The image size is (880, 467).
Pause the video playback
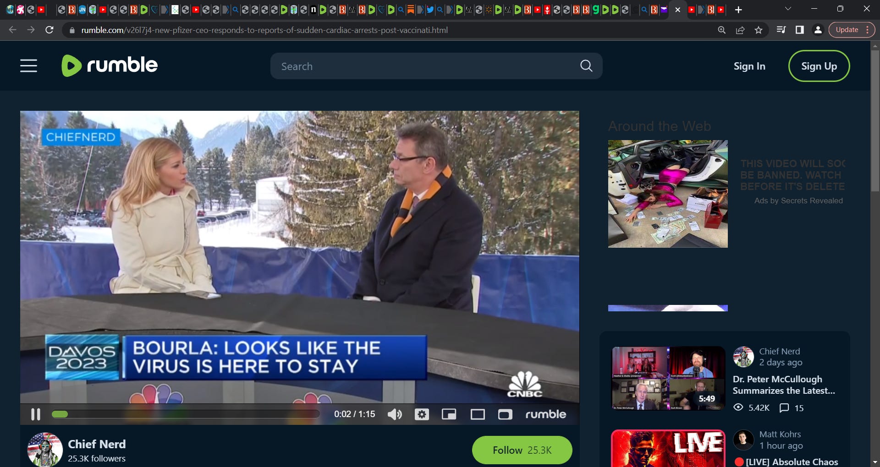pyautogui.click(x=35, y=414)
